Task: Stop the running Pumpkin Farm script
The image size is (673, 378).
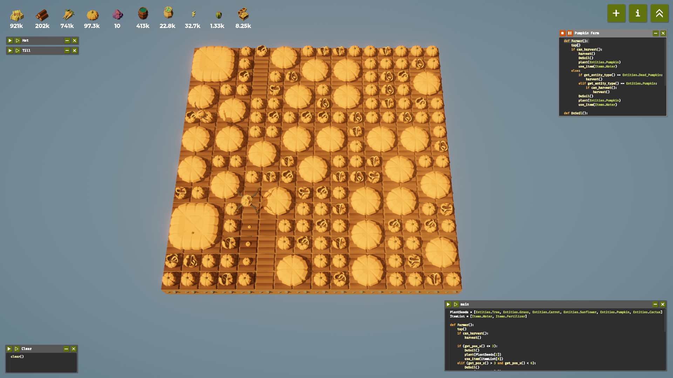Action: click(x=562, y=33)
